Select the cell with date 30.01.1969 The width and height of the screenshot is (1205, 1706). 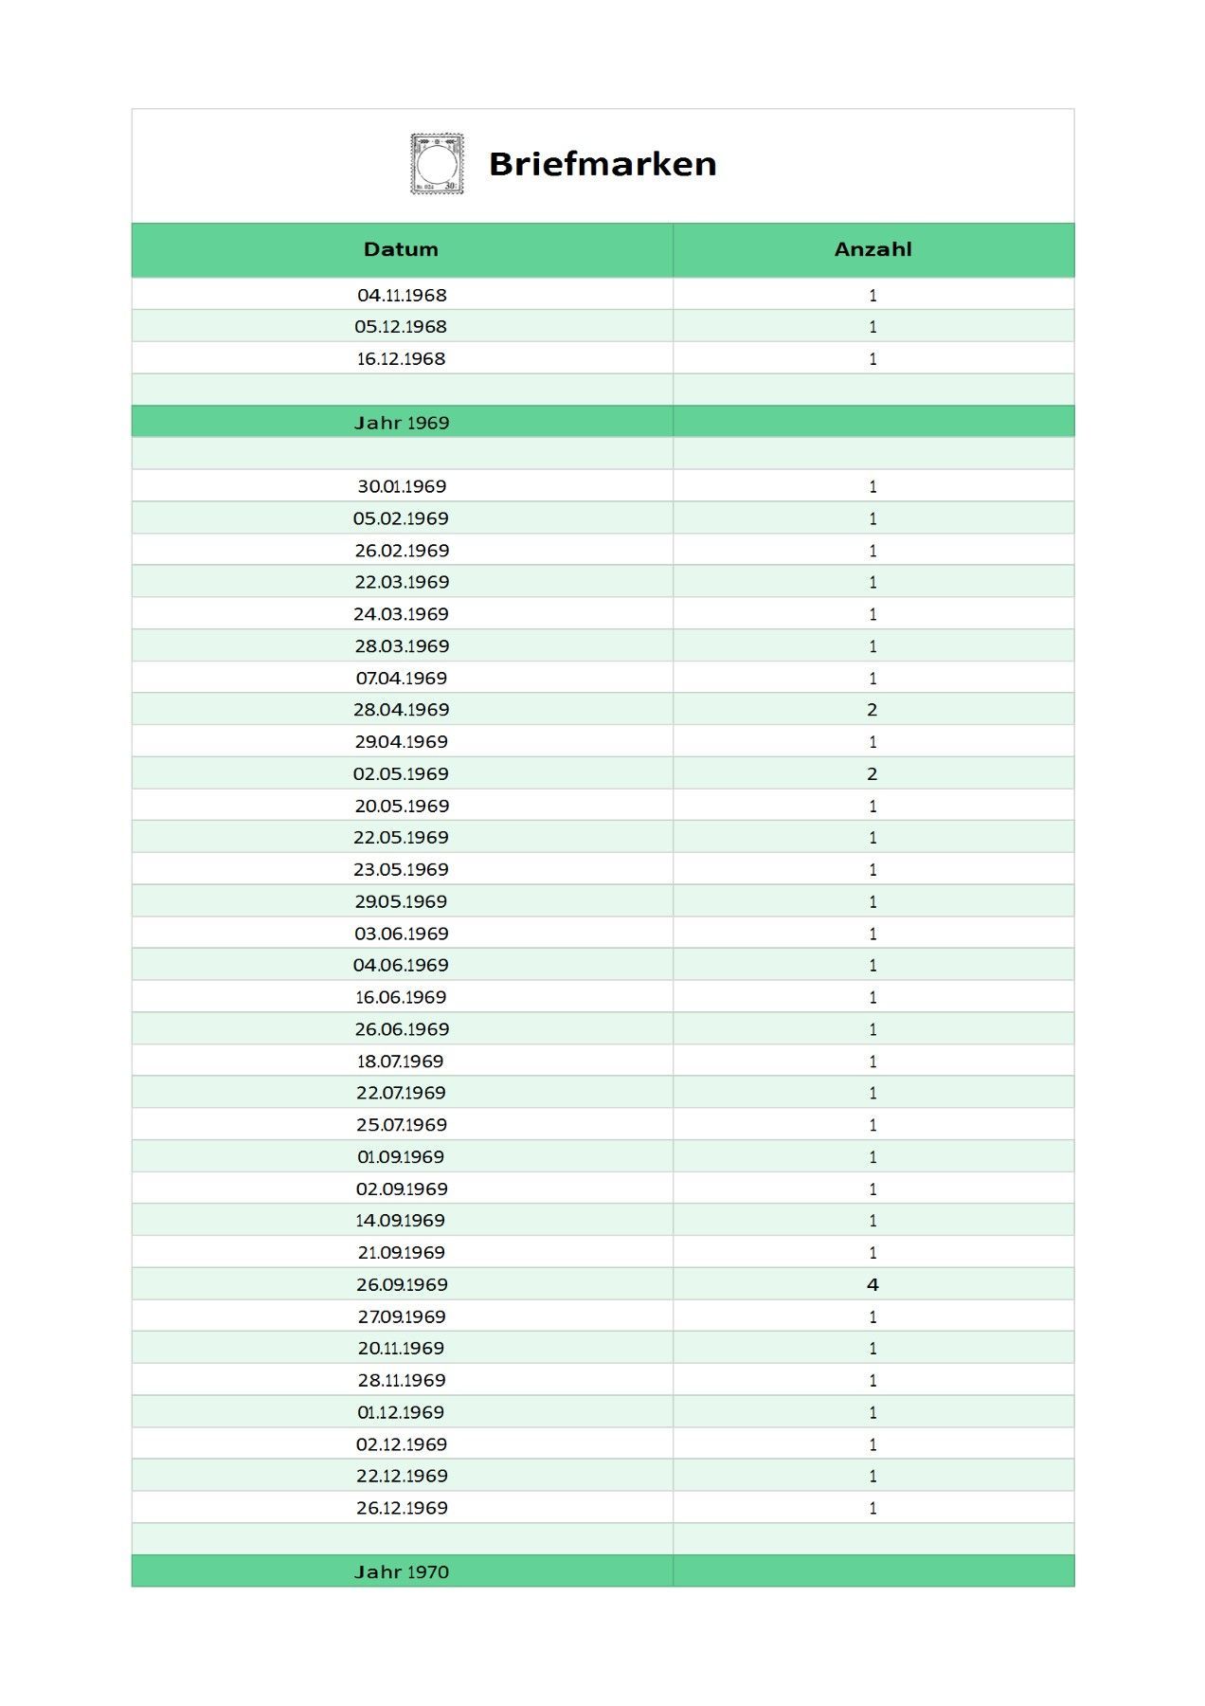402,486
